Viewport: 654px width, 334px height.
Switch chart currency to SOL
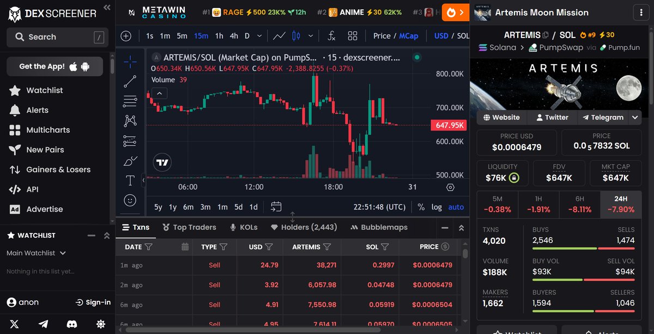pyautogui.click(x=463, y=36)
